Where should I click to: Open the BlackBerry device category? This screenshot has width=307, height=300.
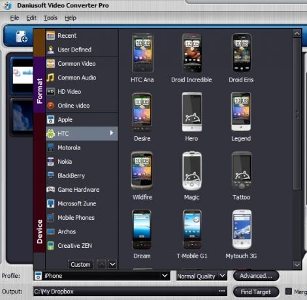(x=82, y=175)
